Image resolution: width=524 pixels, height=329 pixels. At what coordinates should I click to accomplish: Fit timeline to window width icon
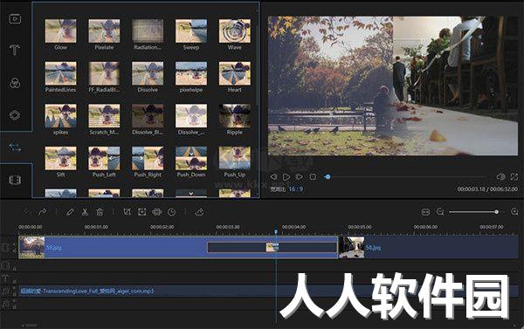(425, 212)
